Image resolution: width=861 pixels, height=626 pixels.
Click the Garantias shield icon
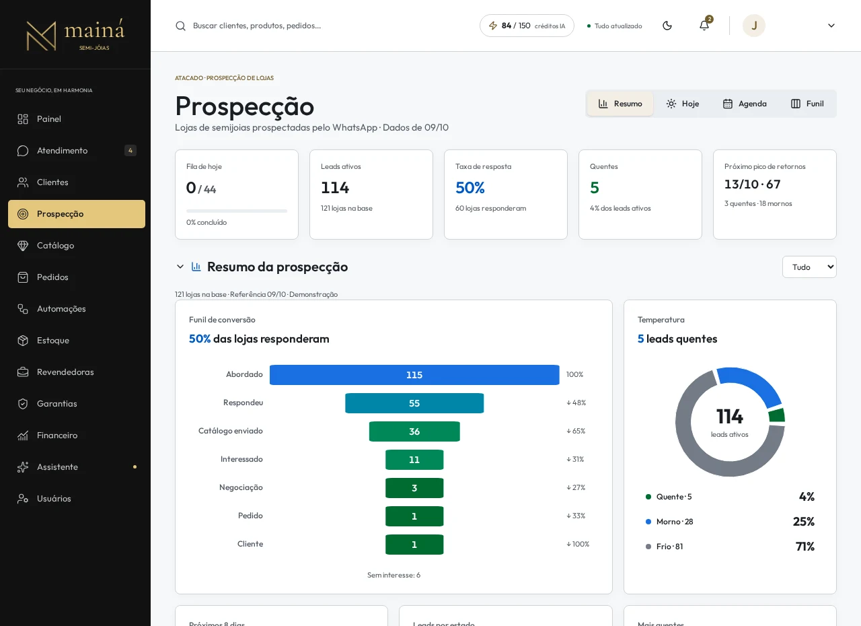(x=23, y=404)
